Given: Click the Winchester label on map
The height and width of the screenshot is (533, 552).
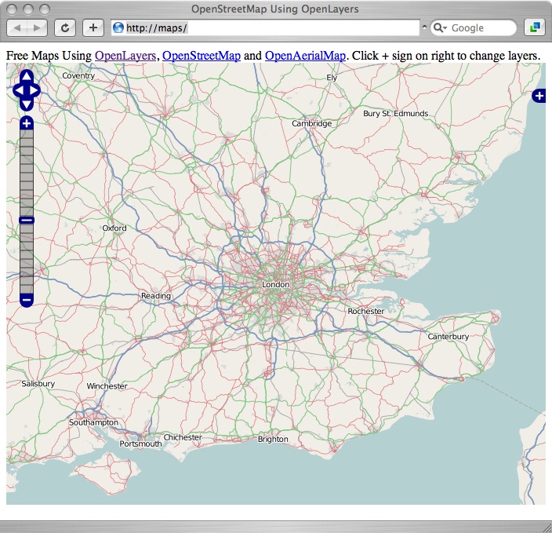Looking at the screenshot, I should (x=107, y=386).
